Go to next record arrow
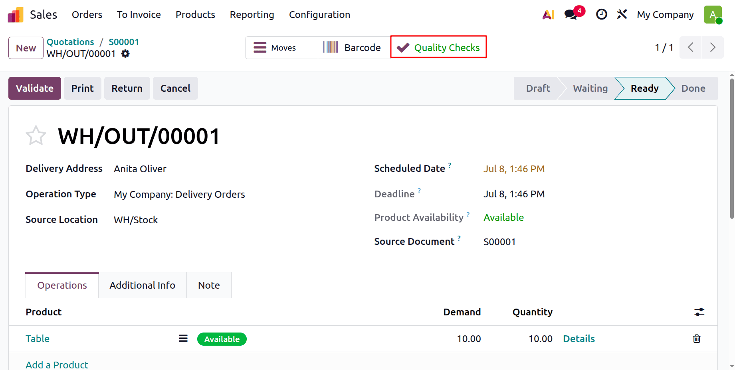 pos(713,47)
